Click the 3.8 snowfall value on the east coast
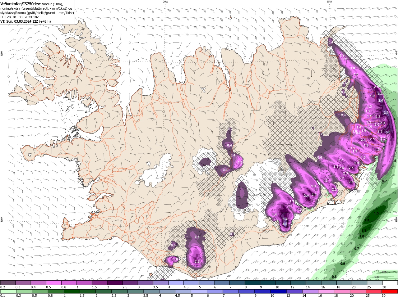This screenshot has height=298, width=398. [x=388, y=132]
